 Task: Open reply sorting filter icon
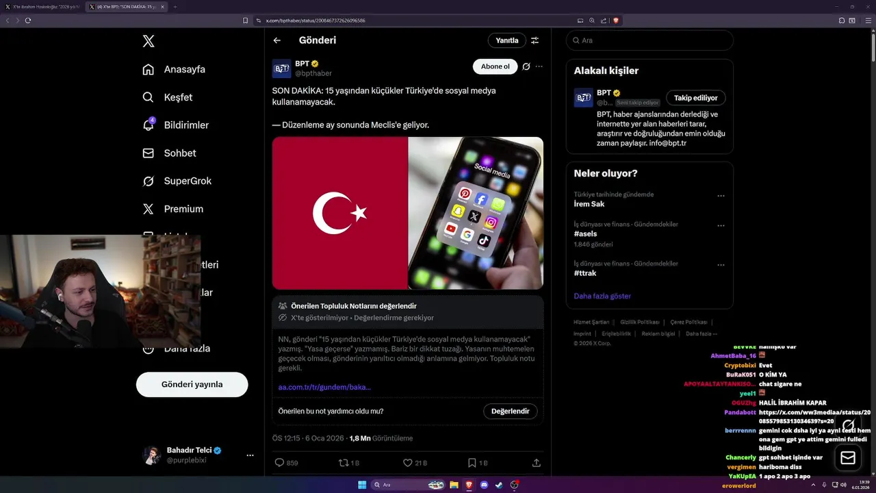pyautogui.click(x=535, y=40)
